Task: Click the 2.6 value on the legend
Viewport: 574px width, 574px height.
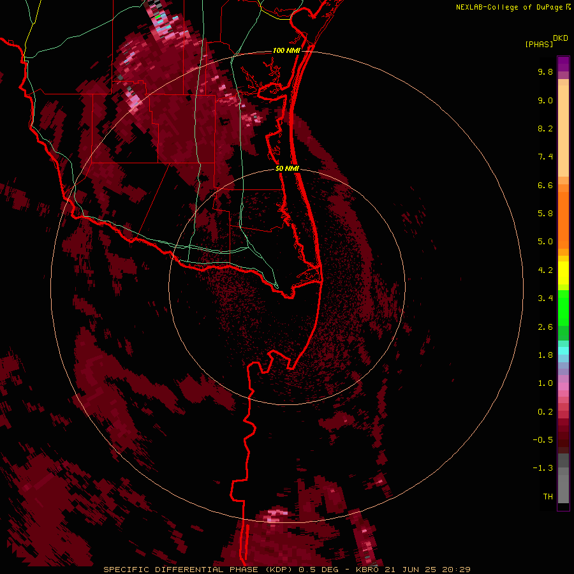Action: pos(545,327)
